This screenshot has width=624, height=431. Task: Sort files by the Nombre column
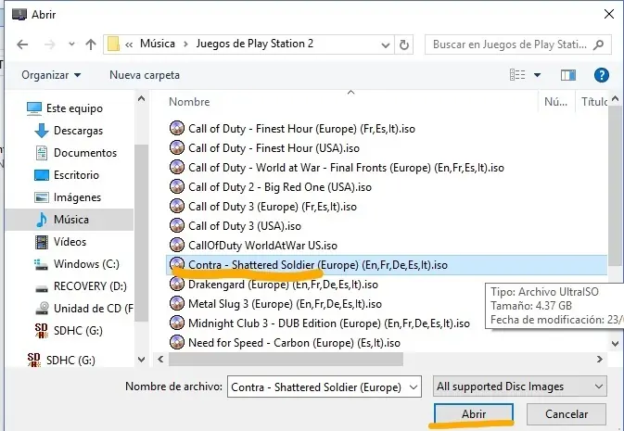pos(189,102)
